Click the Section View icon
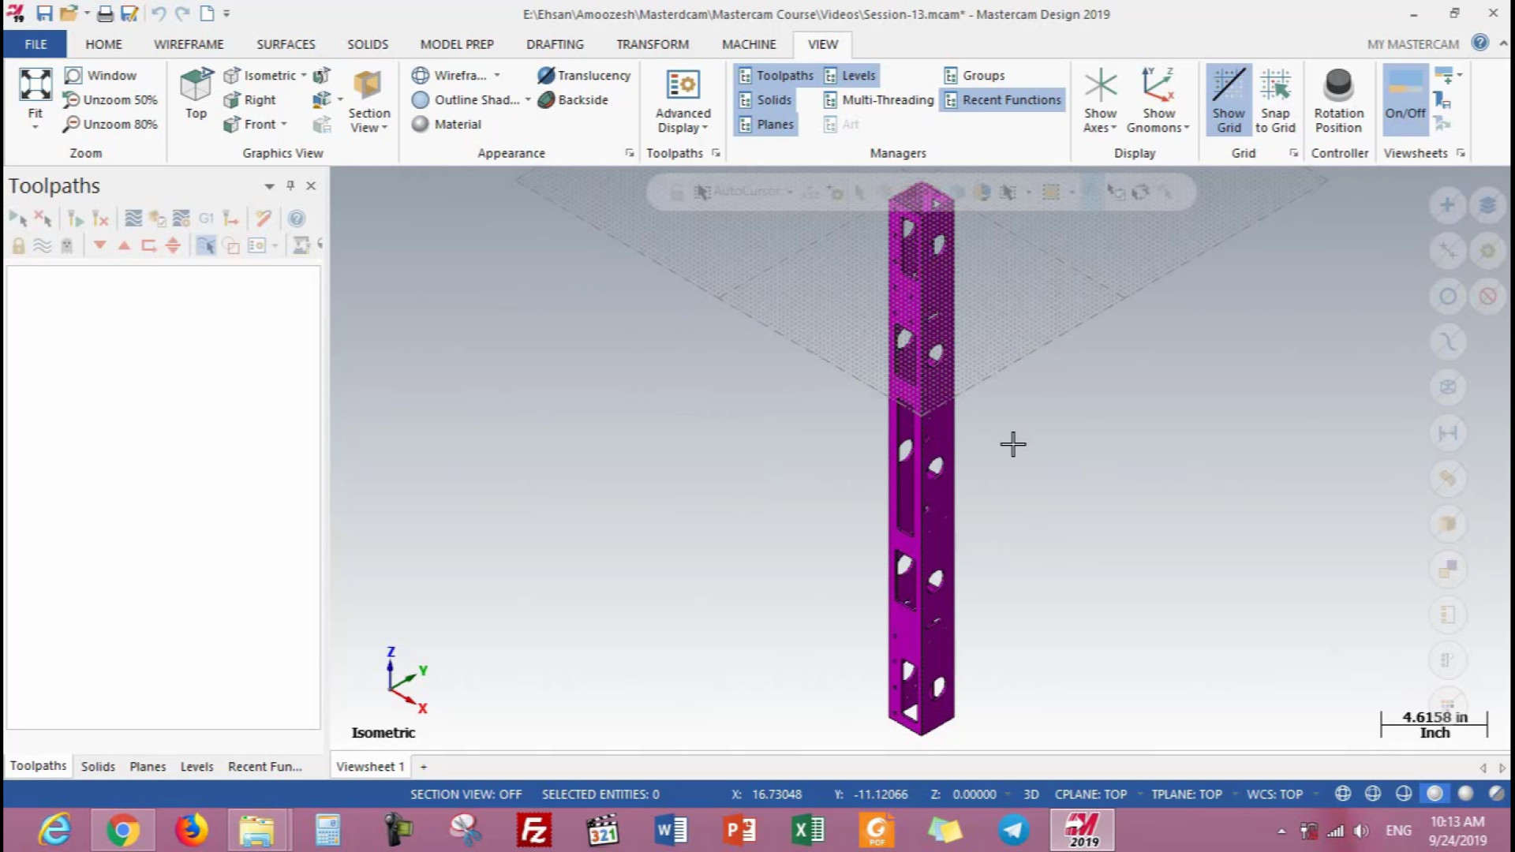The width and height of the screenshot is (1515, 852). click(368, 85)
